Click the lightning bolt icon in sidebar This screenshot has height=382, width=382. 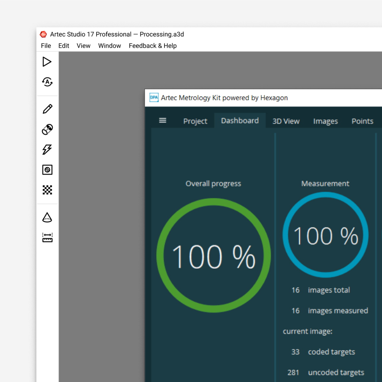click(x=47, y=149)
